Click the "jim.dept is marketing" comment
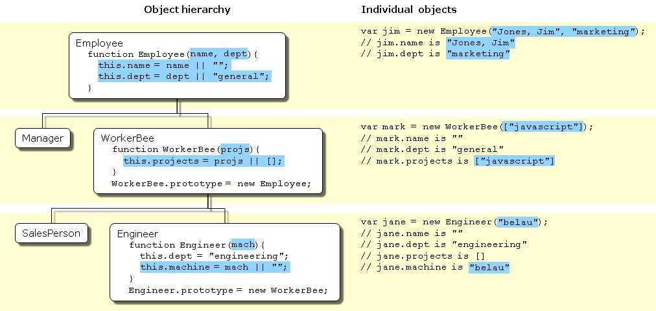This screenshot has height=311, width=656. [x=436, y=54]
